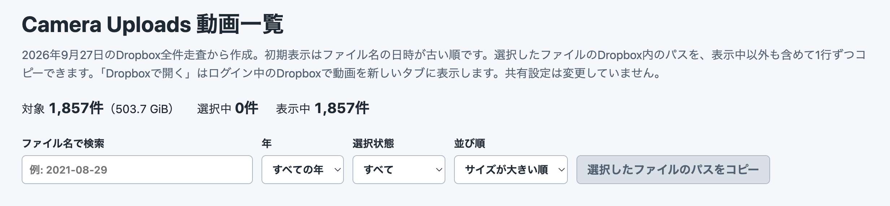The height and width of the screenshot is (206, 890).
Task: Open the 並び順 sort order dropdown
Action: (511, 170)
